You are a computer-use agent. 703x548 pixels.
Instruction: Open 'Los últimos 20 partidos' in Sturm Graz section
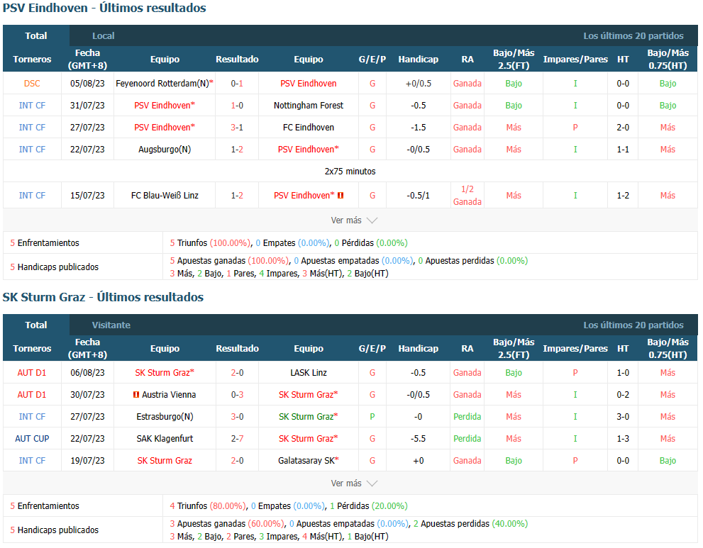(x=633, y=325)
